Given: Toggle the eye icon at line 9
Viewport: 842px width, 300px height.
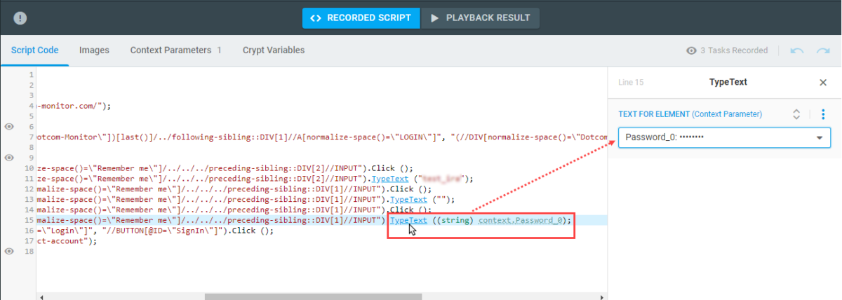Looking at the screenshot, I should point(10,158).
